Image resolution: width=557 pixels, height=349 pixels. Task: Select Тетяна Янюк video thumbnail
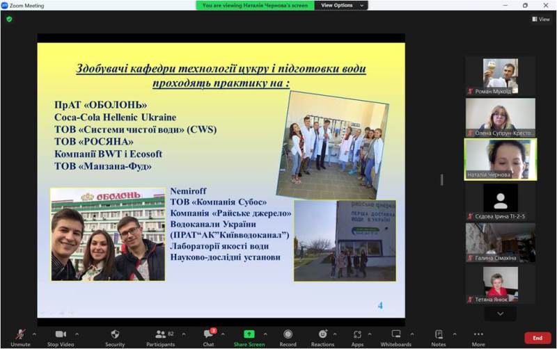coord(501,285)
